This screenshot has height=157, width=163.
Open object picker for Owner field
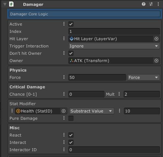pos(156,61)
